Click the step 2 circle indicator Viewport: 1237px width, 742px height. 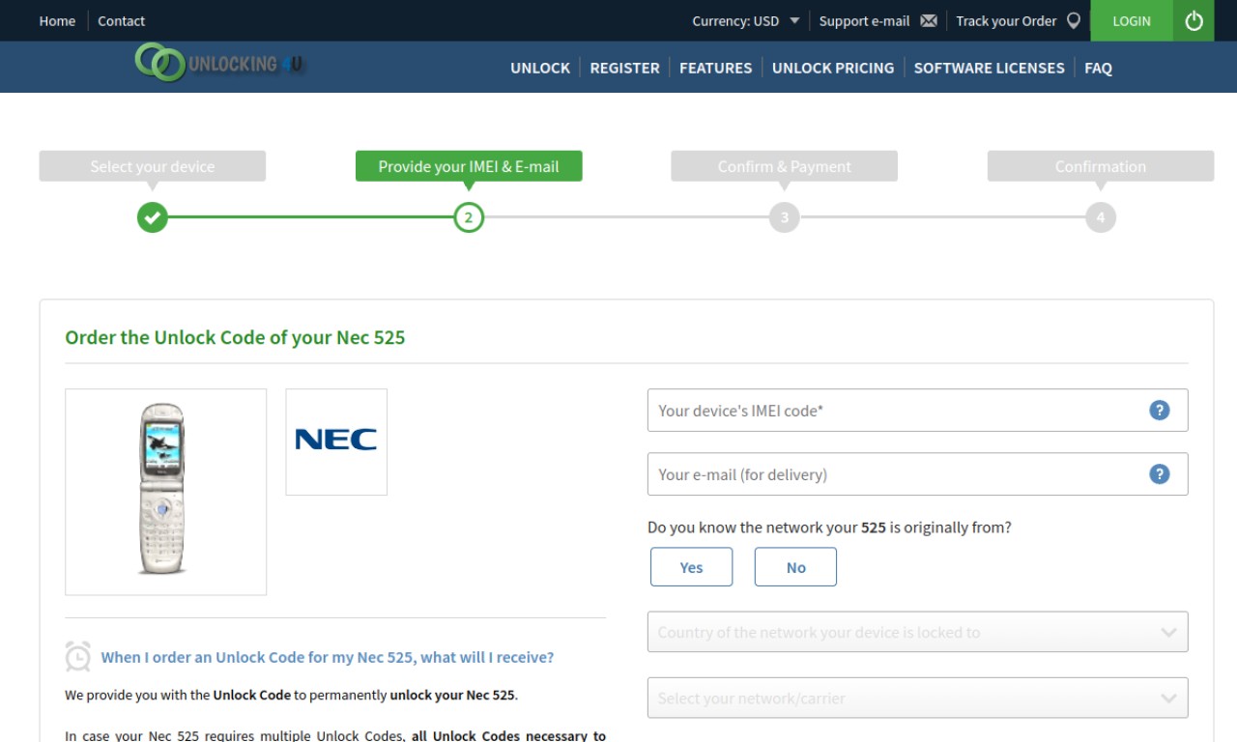click(469, 217)
